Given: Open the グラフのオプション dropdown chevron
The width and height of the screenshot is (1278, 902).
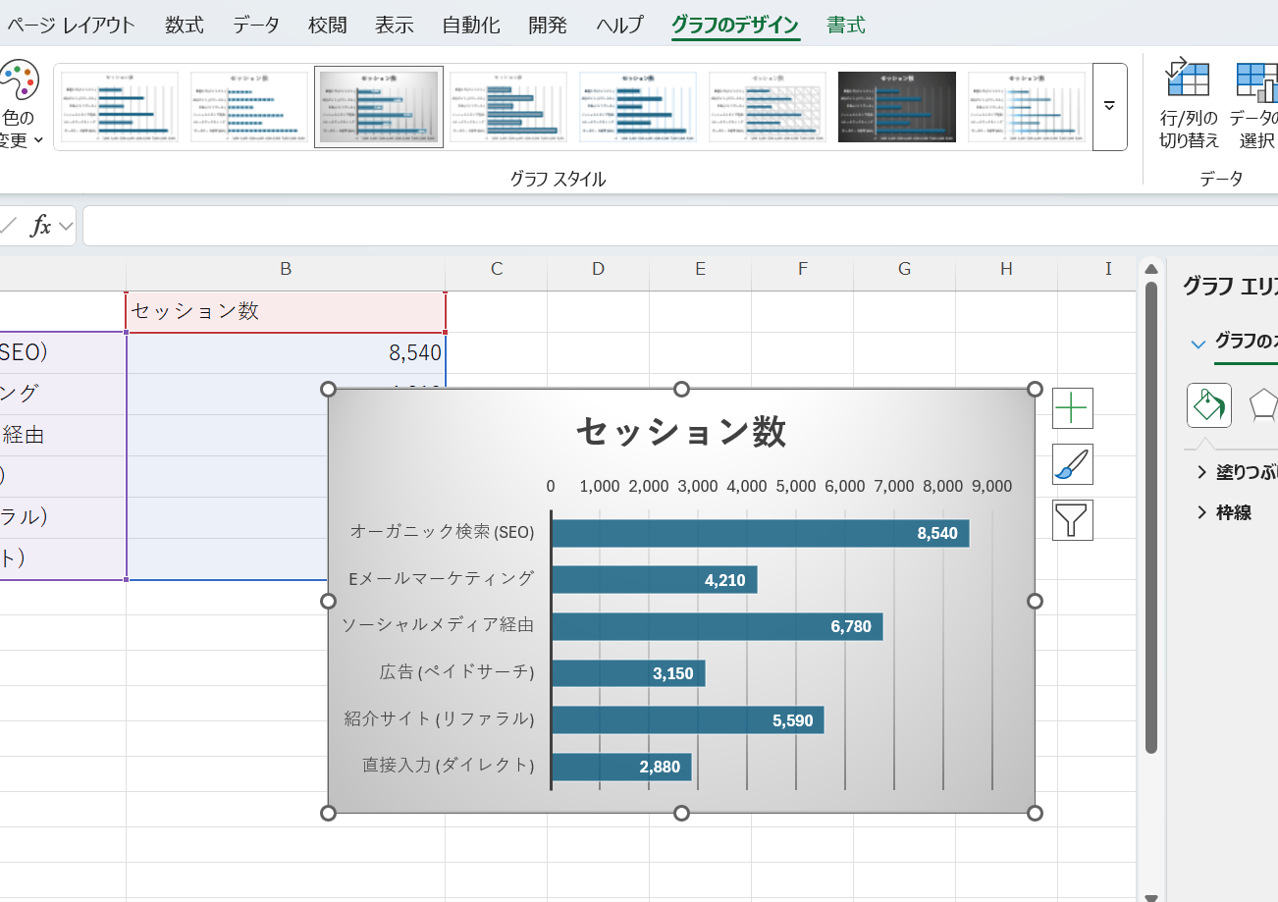Looking at the screenshot, I should (1198, 344).
